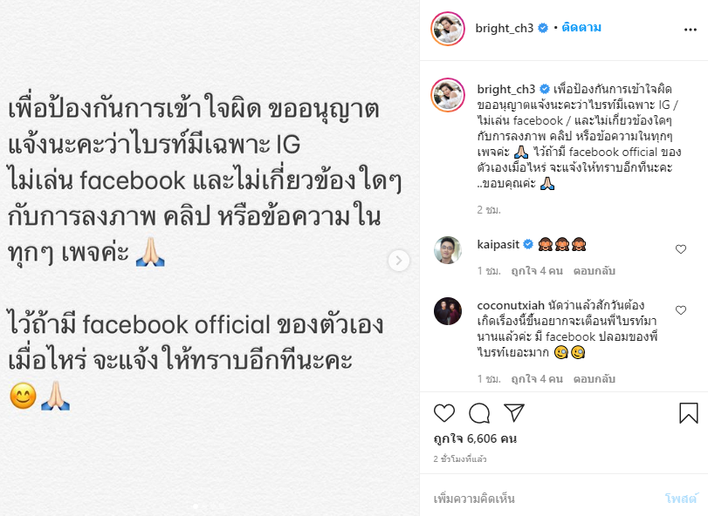Image resolution: width=708 pixels, height=516 pixels.
Task: Open the three-dot more options menu
Action: [691, 30]
